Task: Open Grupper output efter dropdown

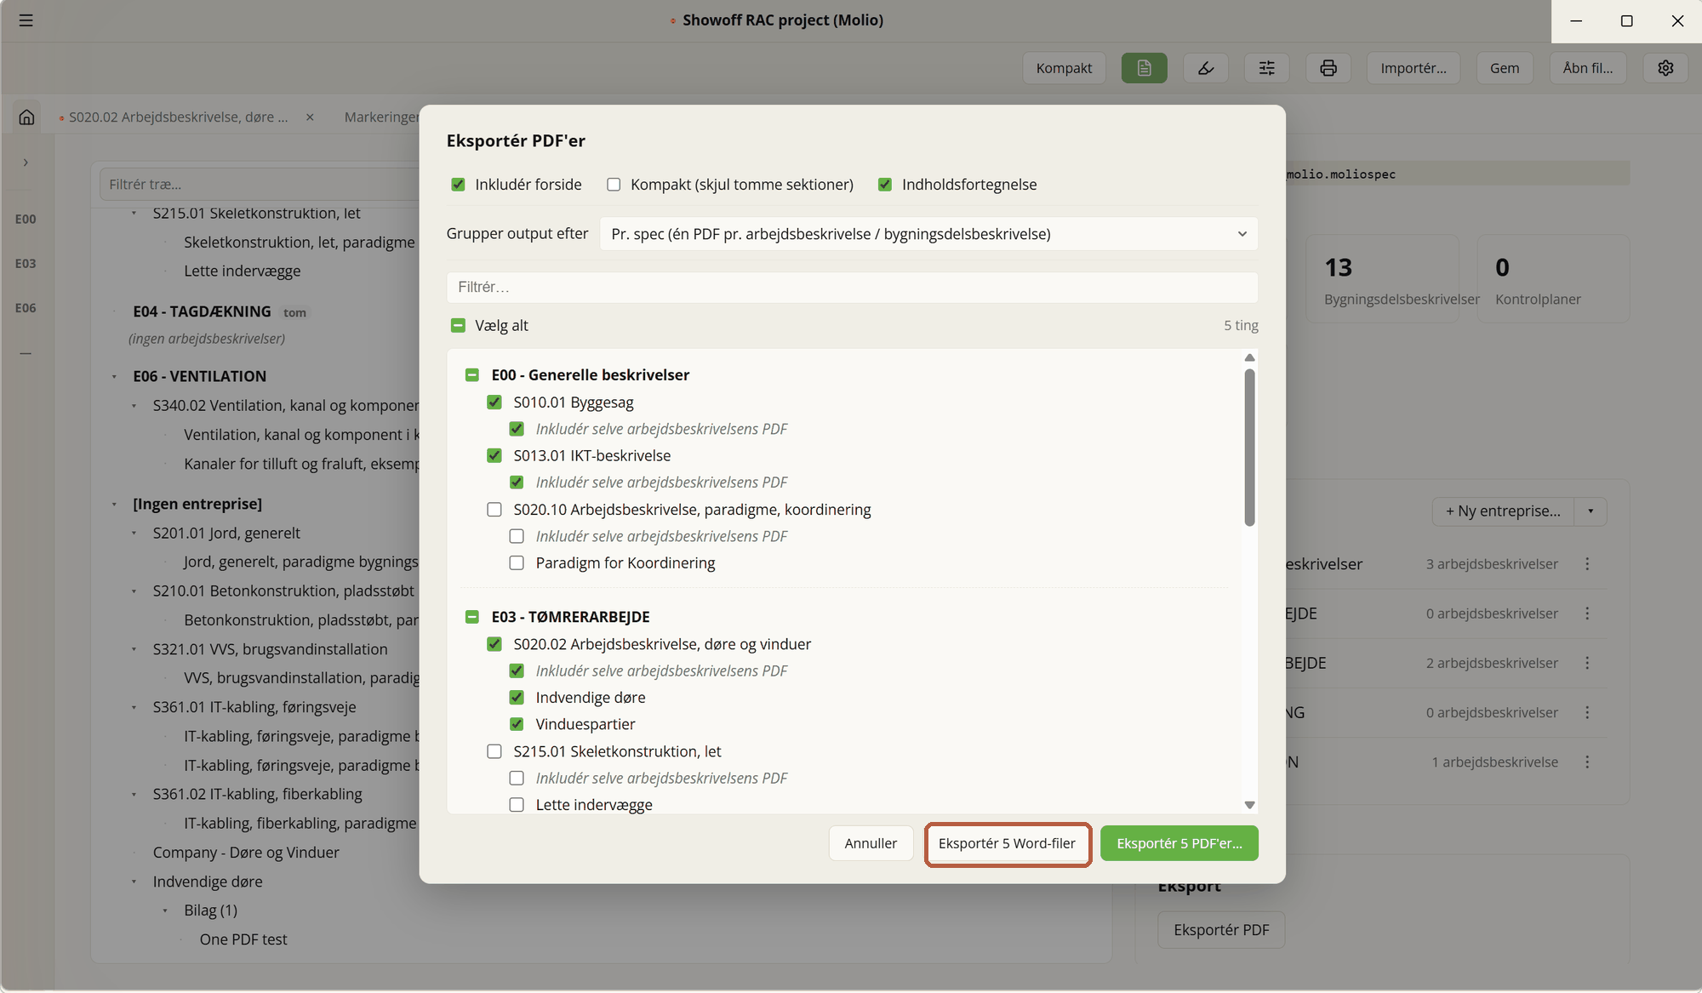Action: (928, 234)
